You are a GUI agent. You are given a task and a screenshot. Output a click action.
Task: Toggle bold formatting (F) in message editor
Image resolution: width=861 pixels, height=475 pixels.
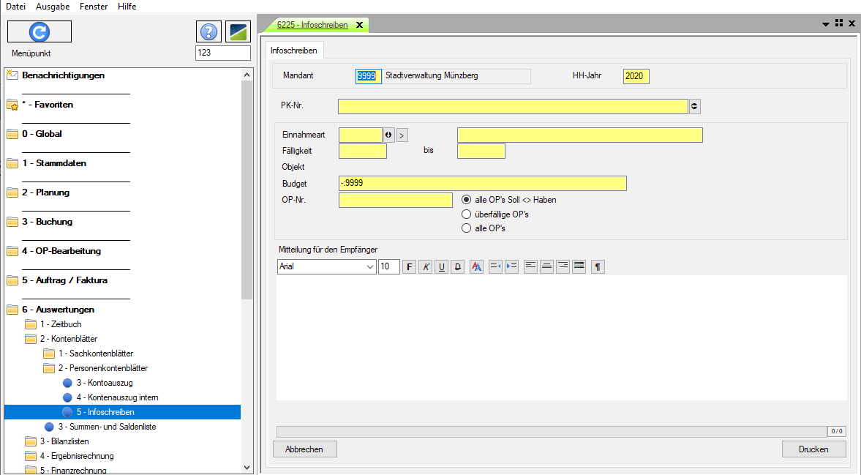(410, 267)
